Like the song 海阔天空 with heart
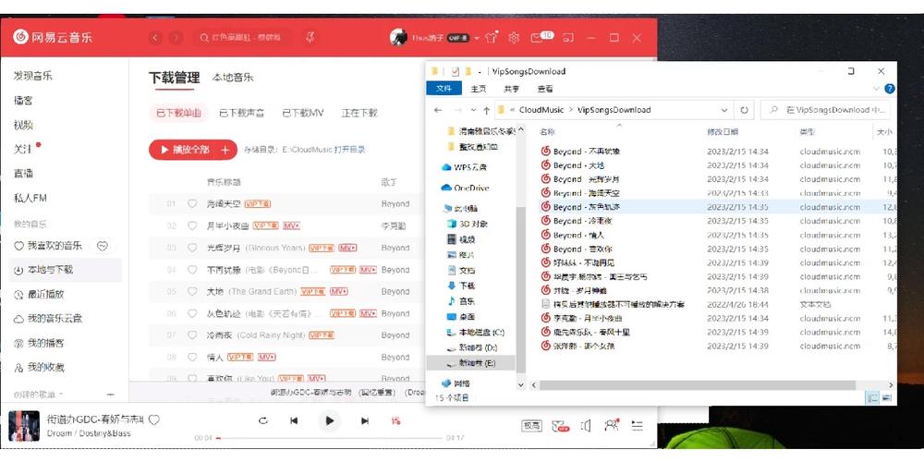The width and height of the screenshot is (924, 462). click(x=192, y=204)
